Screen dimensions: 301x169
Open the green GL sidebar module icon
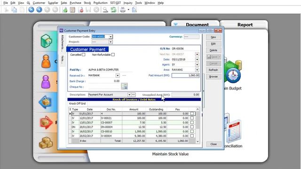point(46,41)
